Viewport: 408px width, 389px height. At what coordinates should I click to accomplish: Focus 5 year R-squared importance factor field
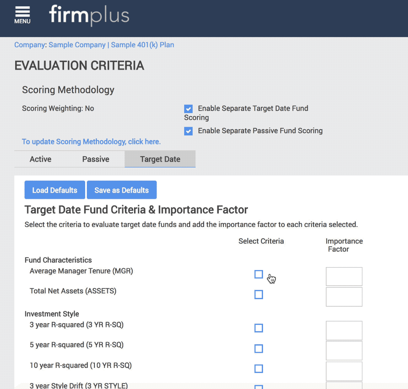tap(344, 351)
